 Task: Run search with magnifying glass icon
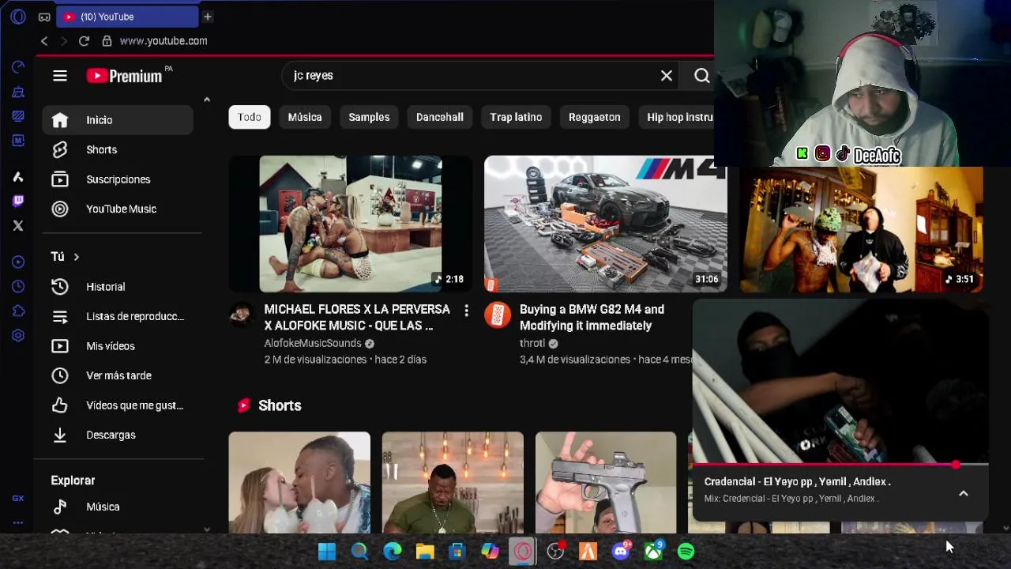pyautogui.click(x=702, y=76)
